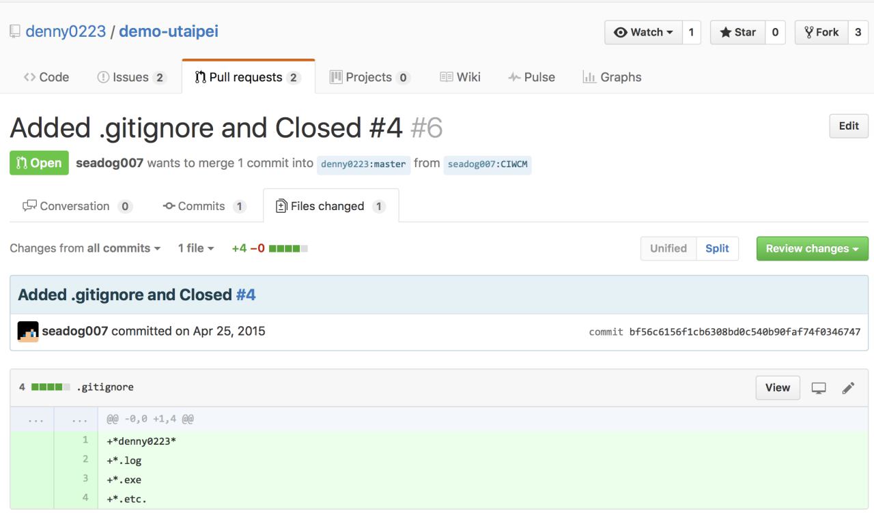Click seadog007's avatar image
874x513 pixels.
tap(28, 332)
